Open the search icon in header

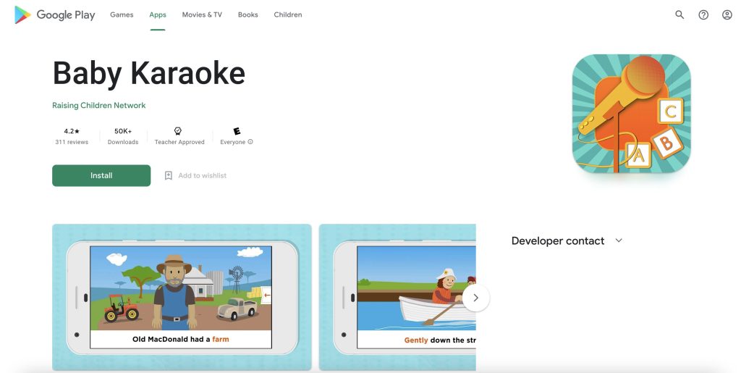tap(679, 14)
